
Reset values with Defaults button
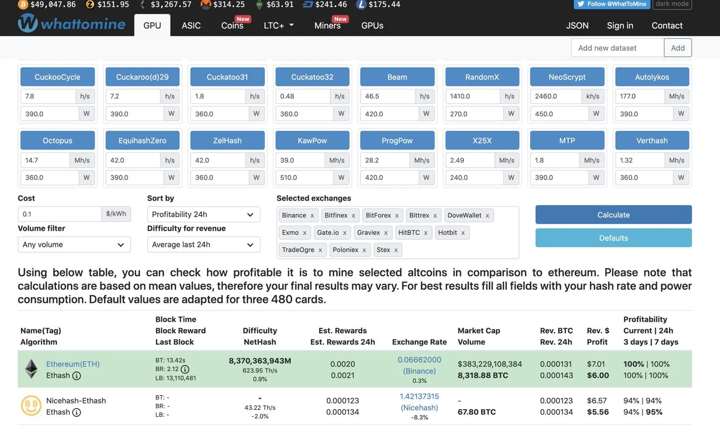(614, 238)
